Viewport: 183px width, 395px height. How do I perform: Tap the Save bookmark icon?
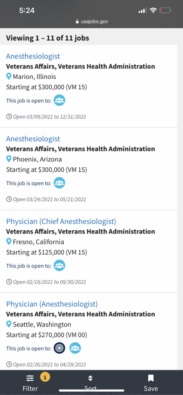pyautogui.click(x=151, y=378)
